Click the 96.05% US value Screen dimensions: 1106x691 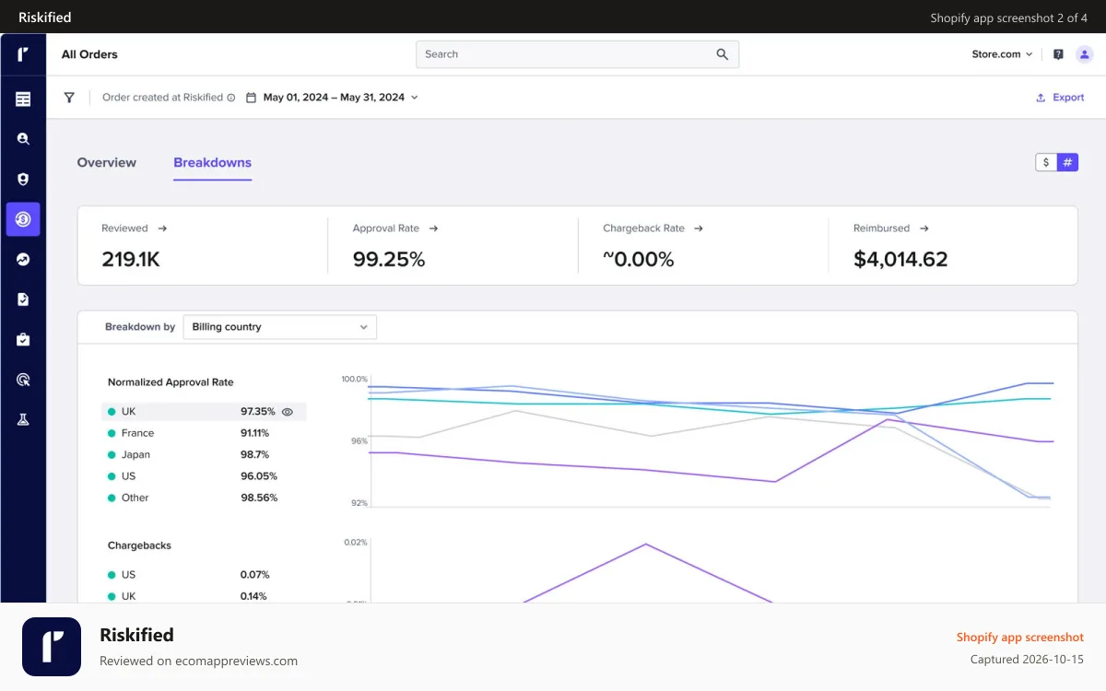[259, 476]
